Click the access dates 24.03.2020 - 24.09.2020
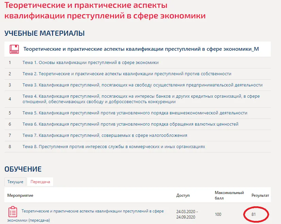Image resolution: width=281 pixels, height=224 pixels. [x=187, y=214]
